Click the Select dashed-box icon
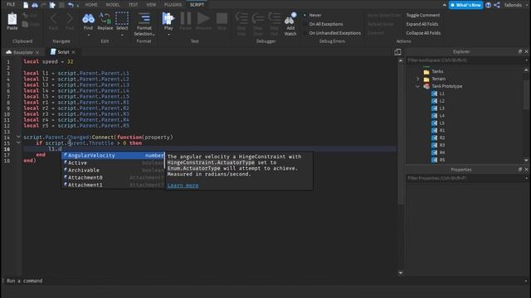Viewport: 531px width, 298px height. click(x=122, y=18)
